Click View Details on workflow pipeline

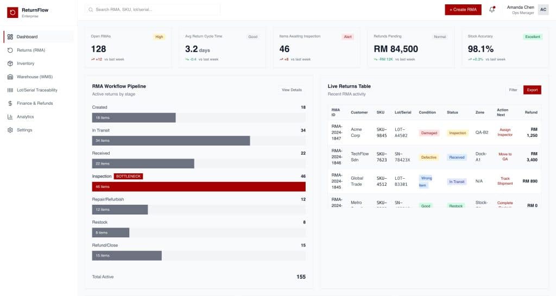(x=292, y=90)
